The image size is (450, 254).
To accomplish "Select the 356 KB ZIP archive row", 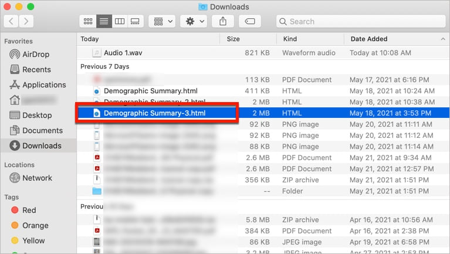I will tap(263, 180).
